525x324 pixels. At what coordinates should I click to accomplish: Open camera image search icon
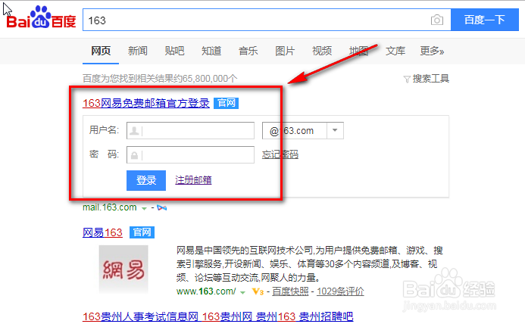(437, 20)
